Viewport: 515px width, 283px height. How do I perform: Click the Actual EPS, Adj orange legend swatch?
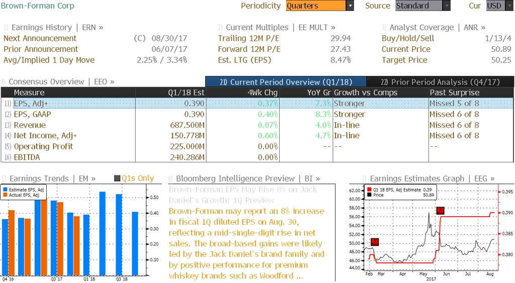click(5, 195)
